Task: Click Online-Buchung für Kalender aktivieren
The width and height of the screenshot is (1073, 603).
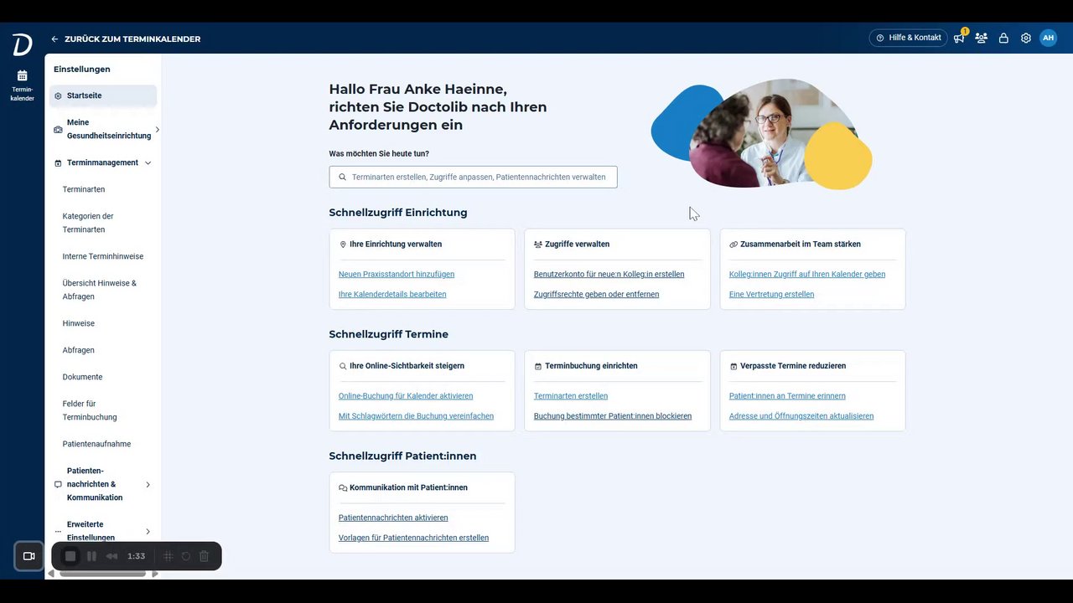Action: coord(406,395)
